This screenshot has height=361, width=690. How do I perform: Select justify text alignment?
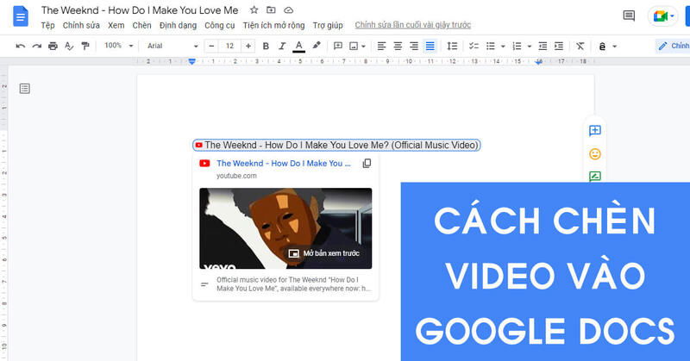430,46
